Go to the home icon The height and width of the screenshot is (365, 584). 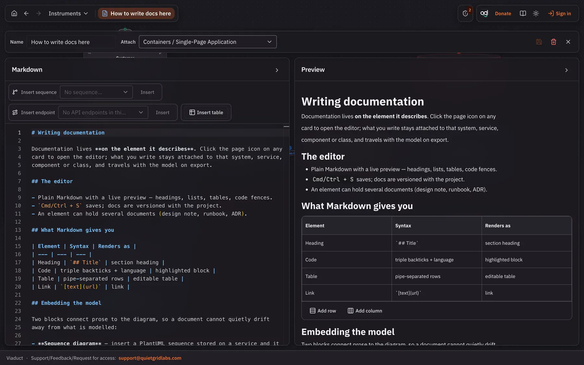pos(14,13)
